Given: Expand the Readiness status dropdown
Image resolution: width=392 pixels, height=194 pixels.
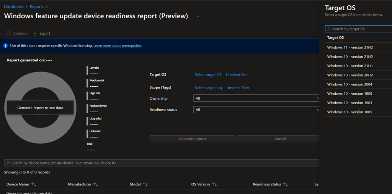Looking at the screenshot, I should coord(256,110).
